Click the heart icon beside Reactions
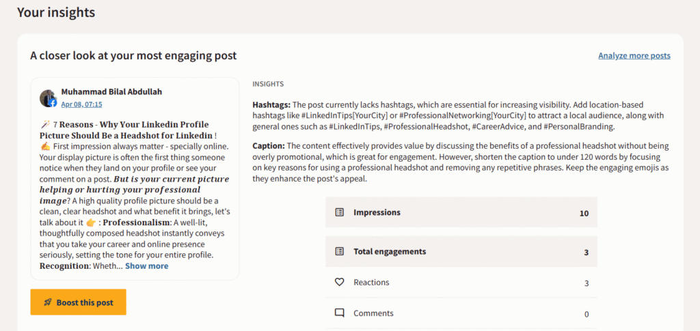 [x=339, y=282]
